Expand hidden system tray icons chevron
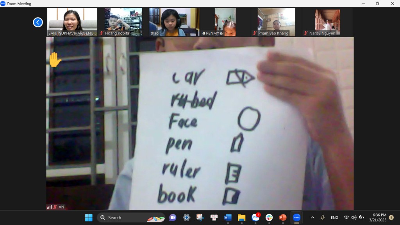400x225 pixels. pos(312,218)
